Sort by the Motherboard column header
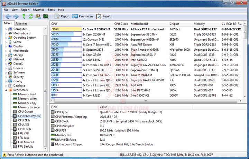Viewport: 249px width, 159px height. [x=148, y=24]
